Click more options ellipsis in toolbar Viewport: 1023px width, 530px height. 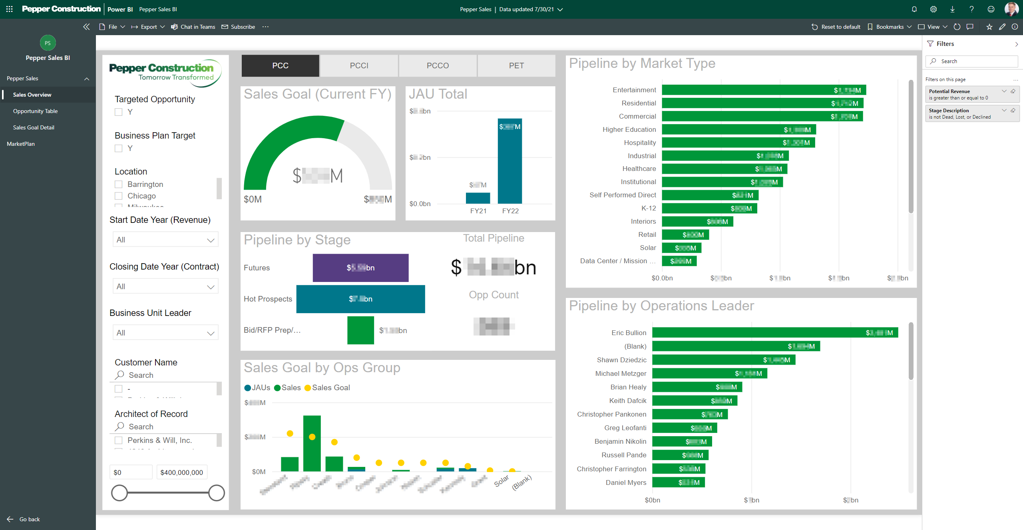[x=265, y=27]
